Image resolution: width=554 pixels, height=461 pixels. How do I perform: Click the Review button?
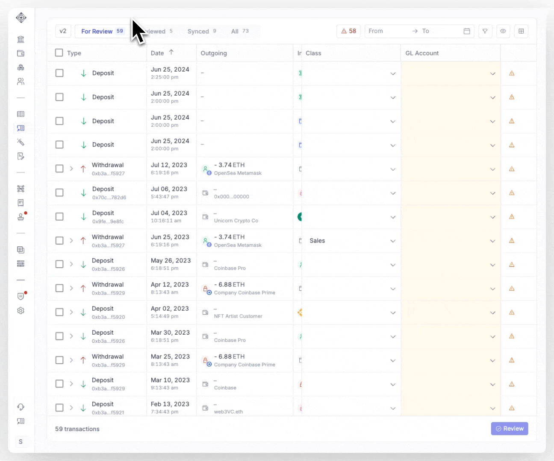click(510, 429)
